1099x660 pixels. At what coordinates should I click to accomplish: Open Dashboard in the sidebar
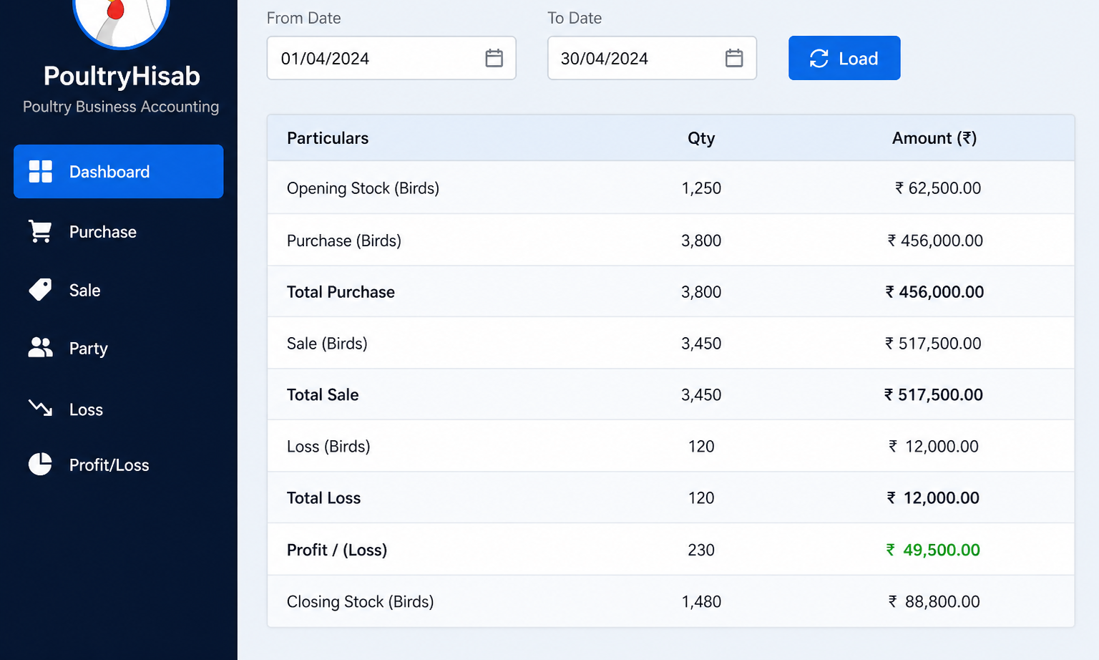point(119,172)
